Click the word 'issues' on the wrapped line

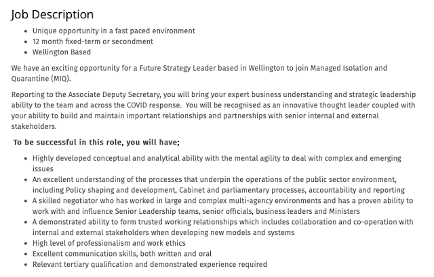coord(43,169)
